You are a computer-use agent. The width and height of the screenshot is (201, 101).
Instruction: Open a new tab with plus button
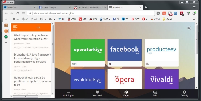pos(146,7)
